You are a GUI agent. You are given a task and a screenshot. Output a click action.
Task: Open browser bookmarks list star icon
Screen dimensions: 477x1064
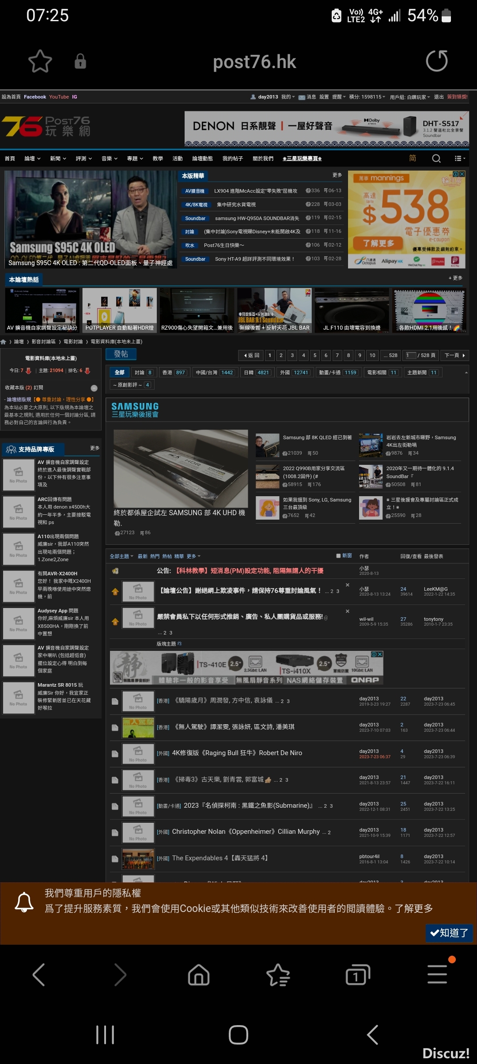point(278,975)
